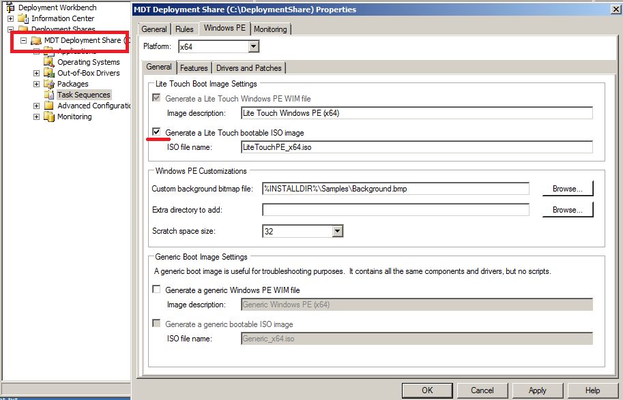Select the Windows PE tab
The width and height of the screenshot is (623, 400).
tap(224, 28)
